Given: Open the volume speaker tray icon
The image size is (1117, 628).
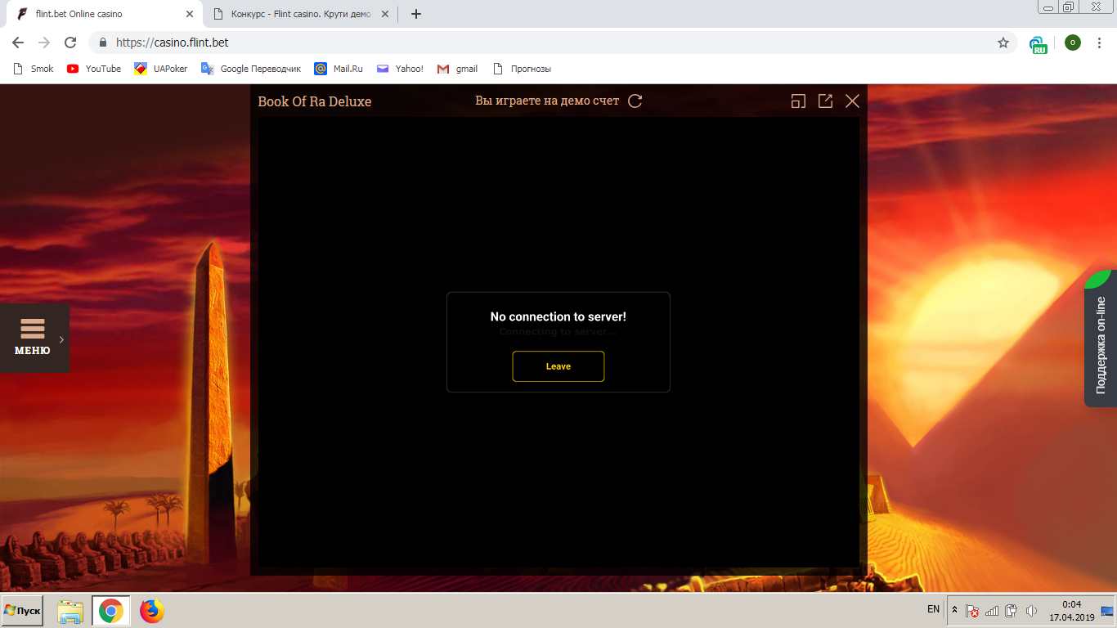Looking at the screenshot, I should pos(1031,611).
